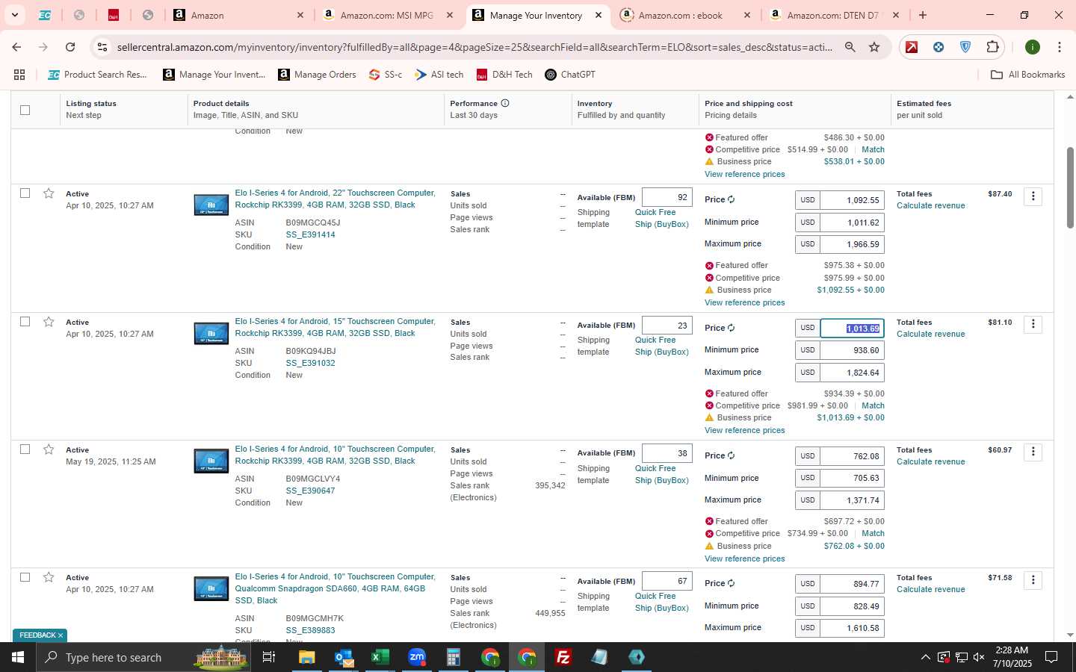
Task: Open Chrome three-dot menu
Action: (1059, 47)
